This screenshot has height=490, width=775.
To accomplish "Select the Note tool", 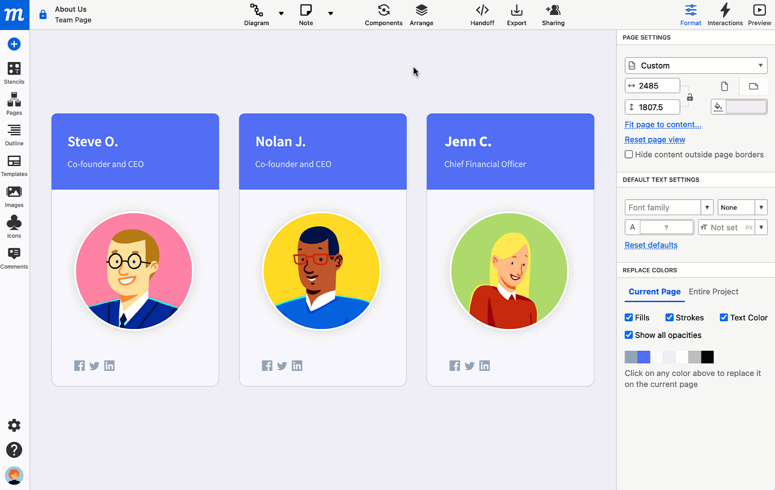I will pyautogui.click(x=306, y=15).
